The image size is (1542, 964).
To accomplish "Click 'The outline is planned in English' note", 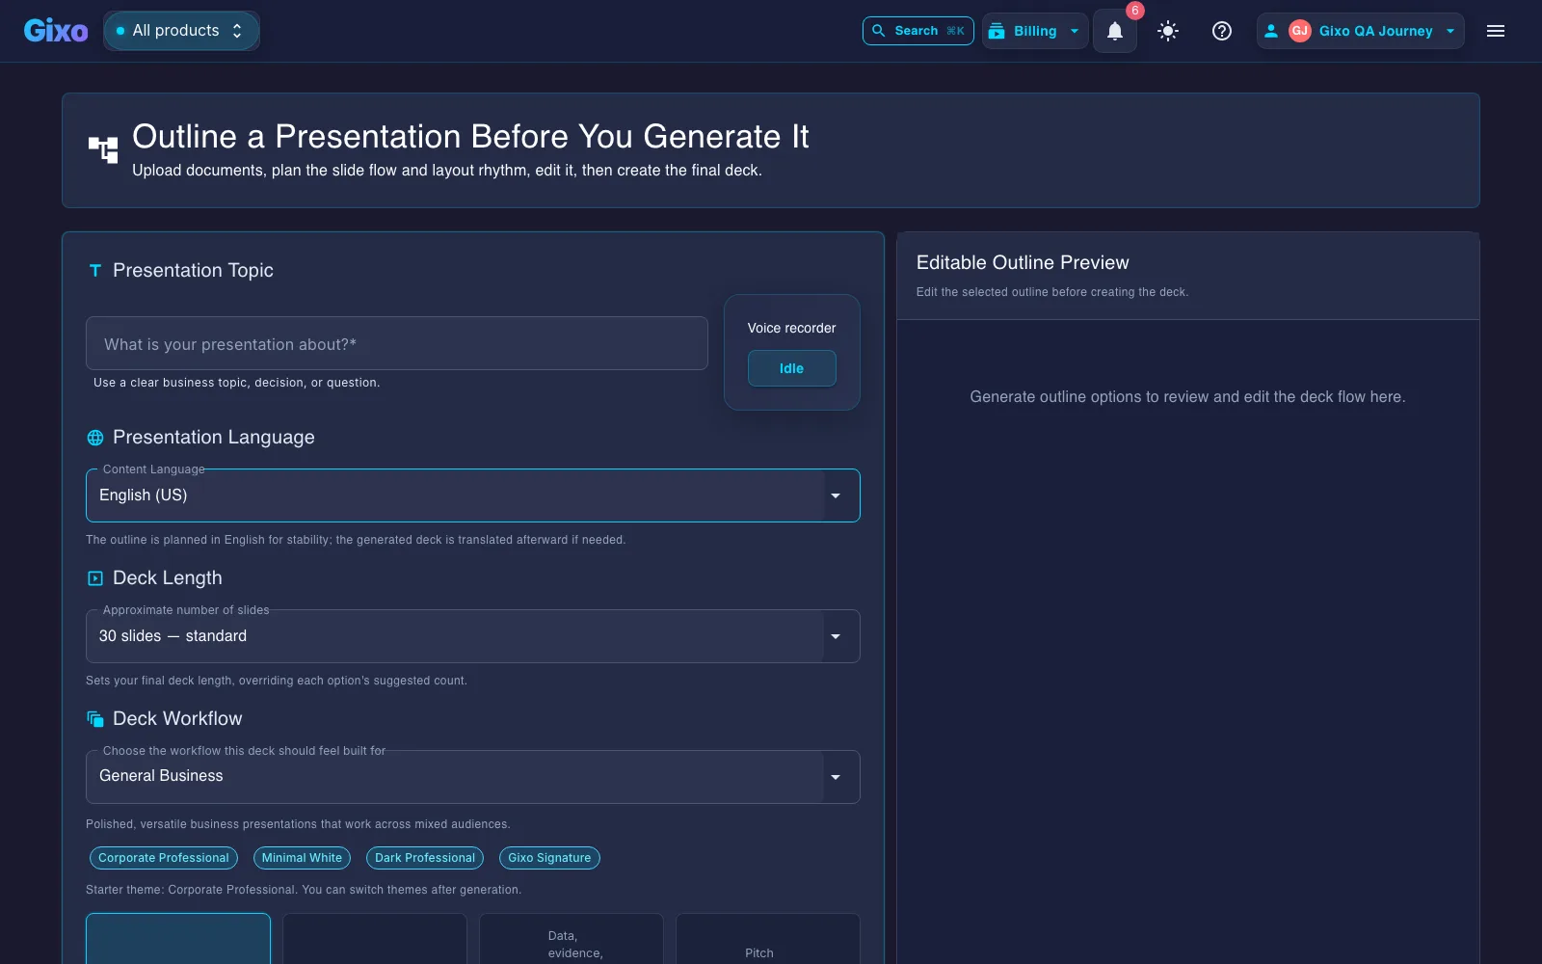I will coord(356,540).
